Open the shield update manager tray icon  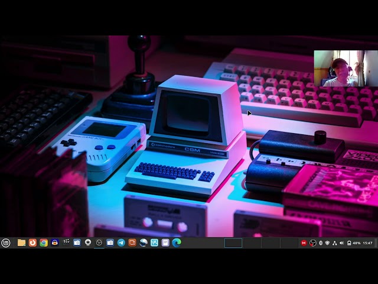327,243
